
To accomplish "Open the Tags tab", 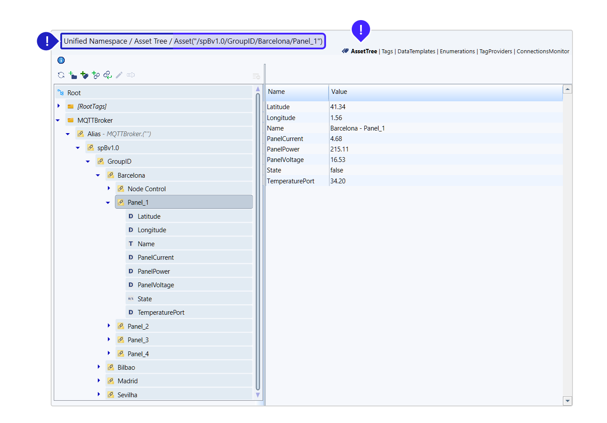I will tap(387, 52).
